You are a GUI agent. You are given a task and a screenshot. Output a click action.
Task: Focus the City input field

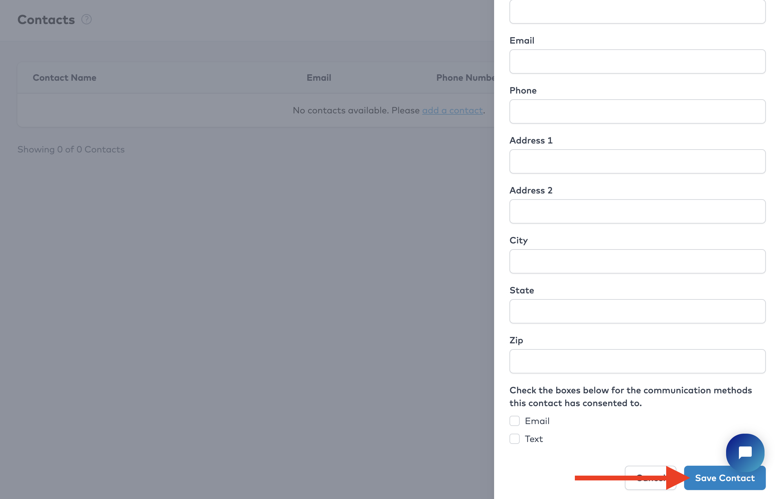click(x=637, y=261)
